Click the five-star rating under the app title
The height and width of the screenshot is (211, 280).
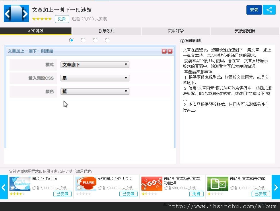coord(42,19)
